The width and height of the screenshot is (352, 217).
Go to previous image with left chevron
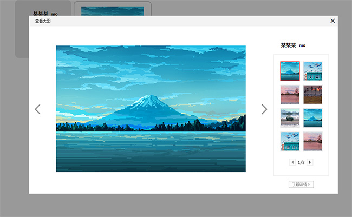pyautogui.click(x=38, y=109)
